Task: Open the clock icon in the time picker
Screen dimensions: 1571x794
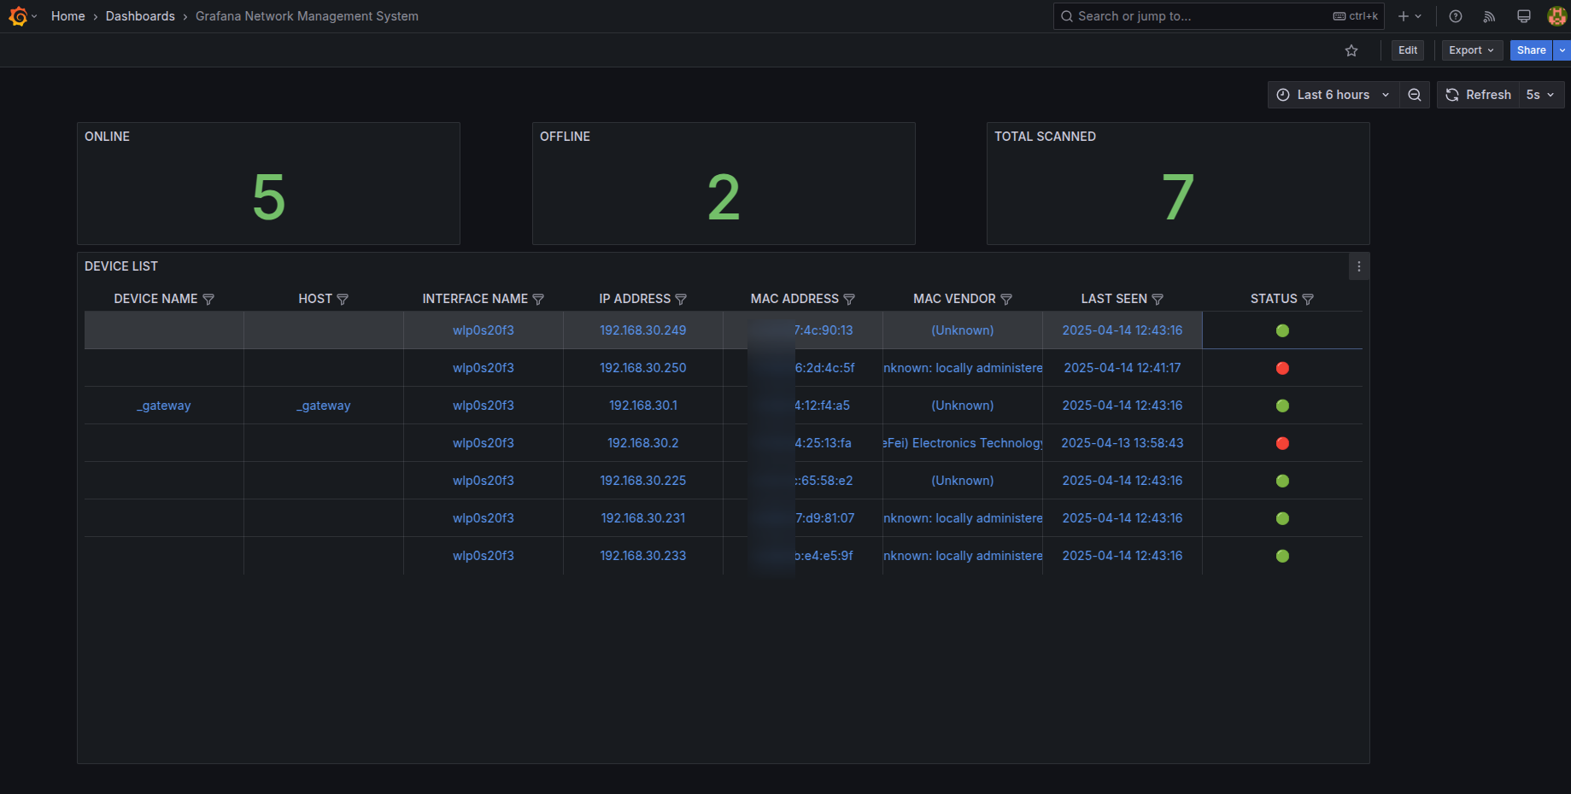Action: click(x=1282, y=94)
